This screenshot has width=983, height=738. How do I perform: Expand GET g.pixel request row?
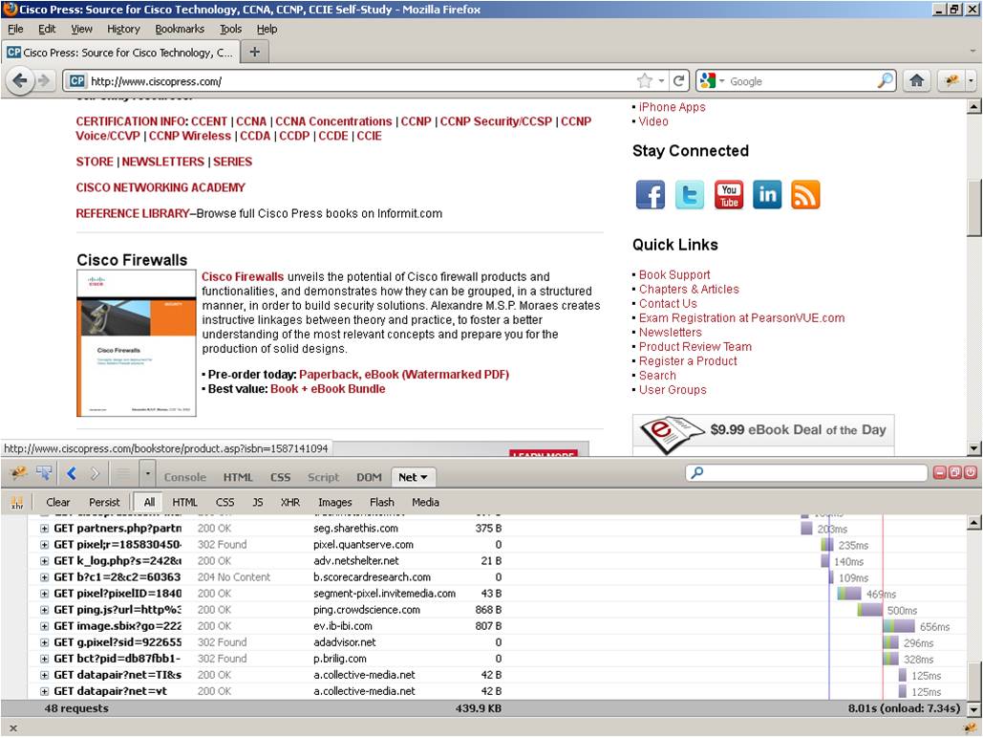(44, 642)
